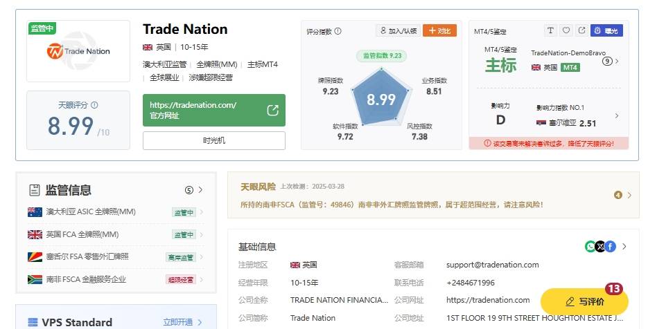
Task: Click the X (Twitter) social icon
Action: [600, 247]
